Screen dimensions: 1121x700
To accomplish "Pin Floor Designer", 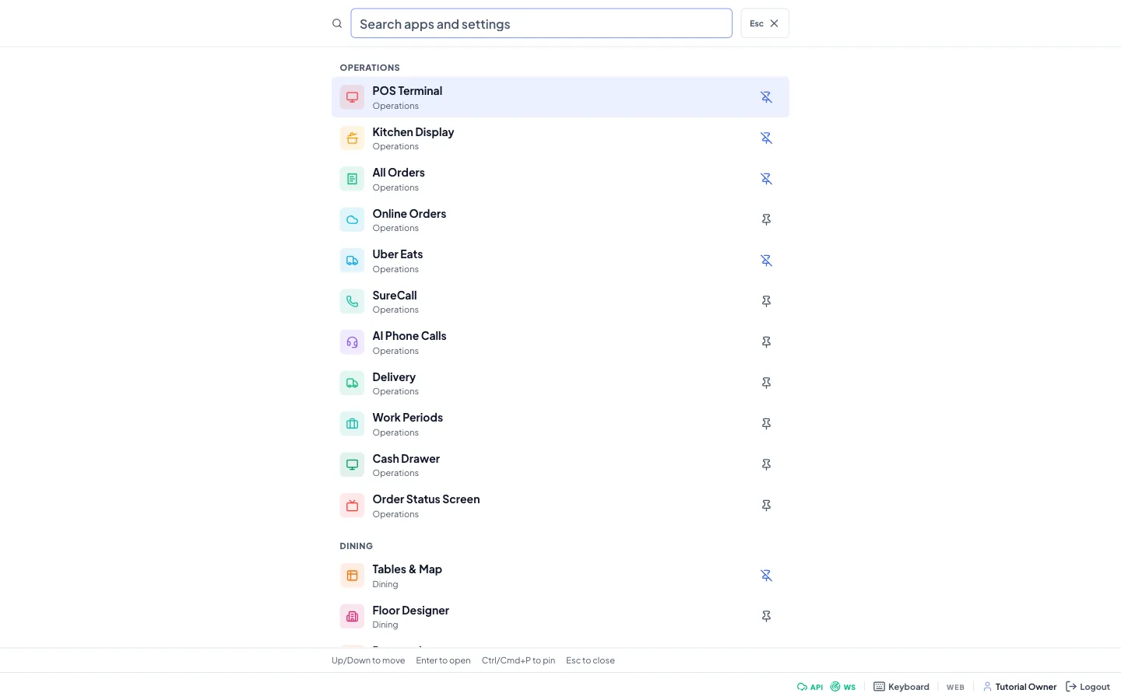I will (x=766, y=617).
